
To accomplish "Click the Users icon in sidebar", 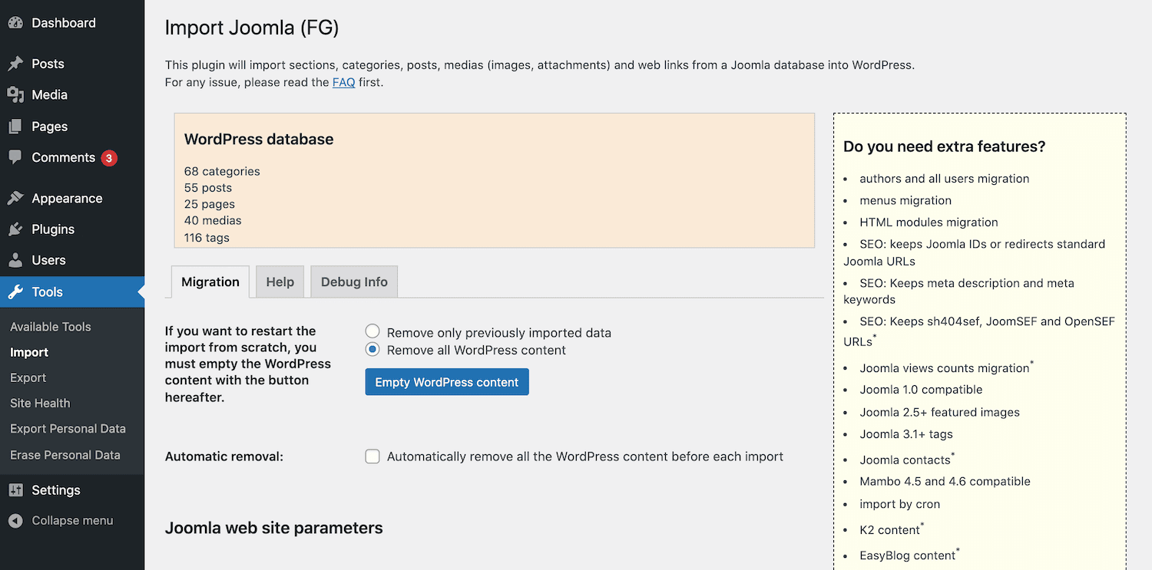I will point(16,261).
